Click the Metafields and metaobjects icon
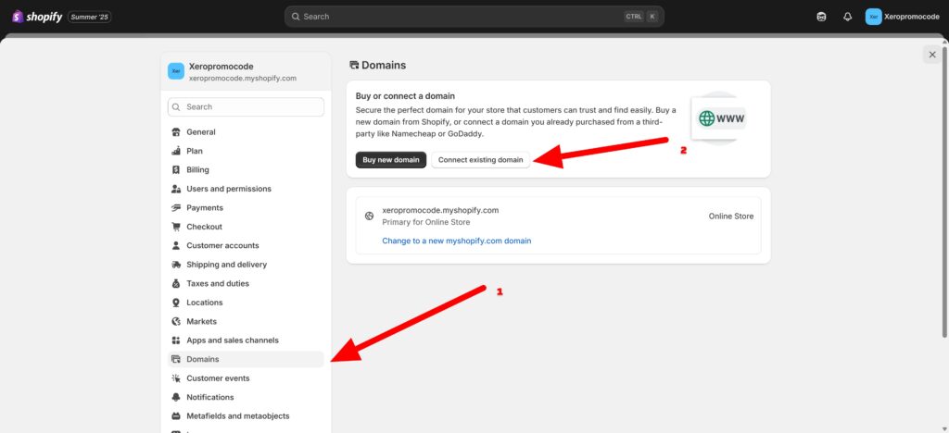 [176, 416]
